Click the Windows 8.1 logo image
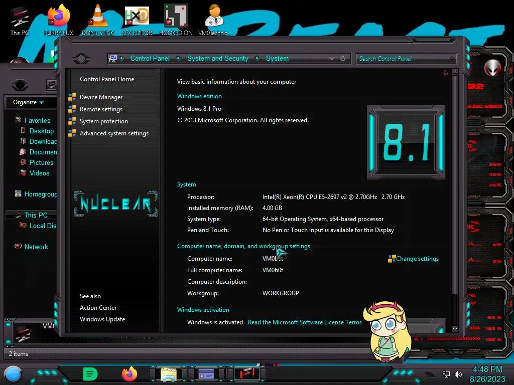 tap(406, 142)
